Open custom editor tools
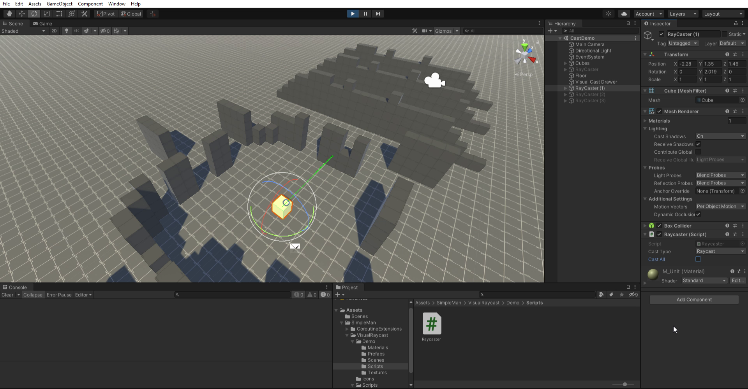The width and height of the screenshot is (748, 389). pos(84,14)
